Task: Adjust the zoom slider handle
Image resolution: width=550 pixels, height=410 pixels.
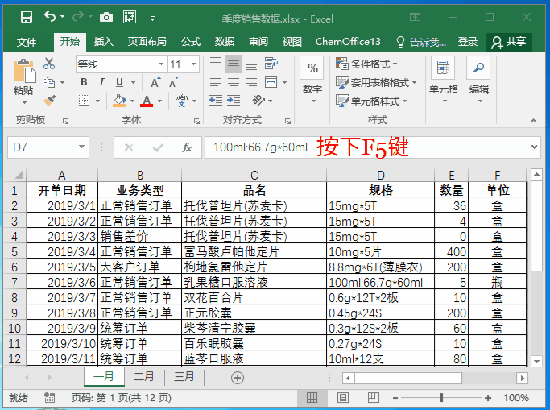Action: (441, 398)
